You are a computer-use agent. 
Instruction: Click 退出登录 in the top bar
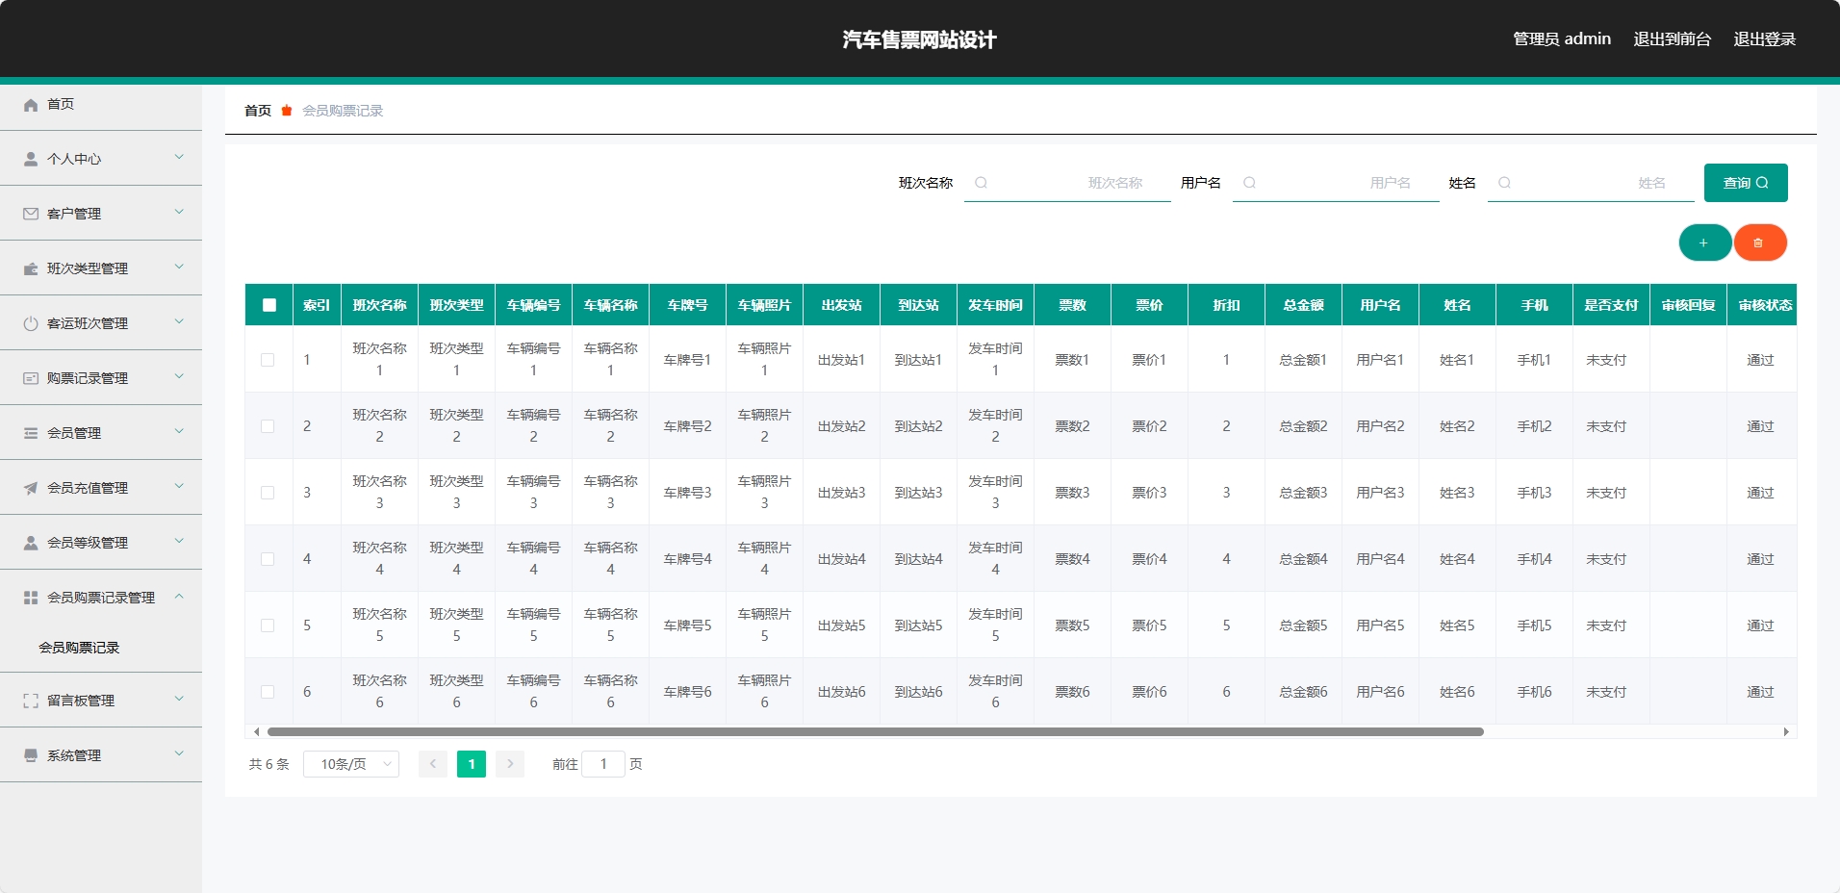coord(1765,38)
